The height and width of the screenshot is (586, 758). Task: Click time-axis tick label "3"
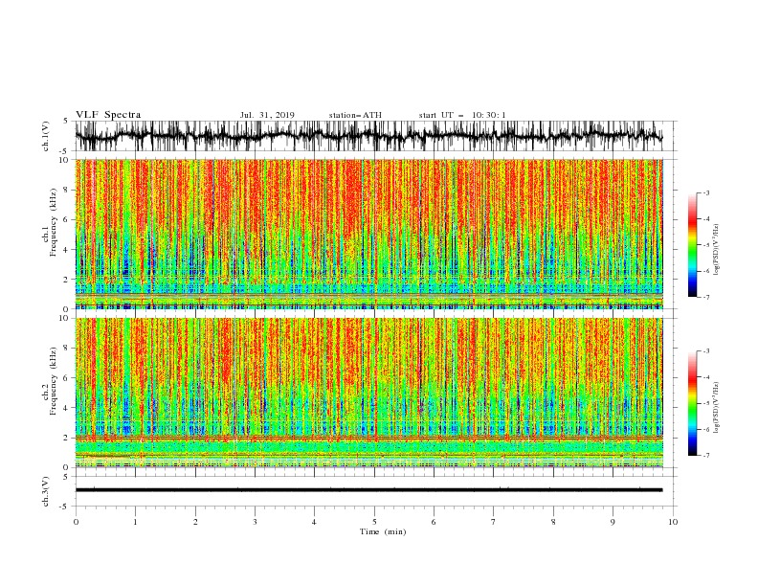tap(255, 522)
